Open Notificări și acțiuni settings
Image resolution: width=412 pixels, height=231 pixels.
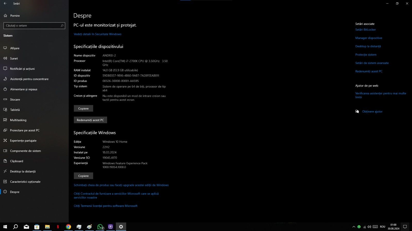(x=34, y=69)
